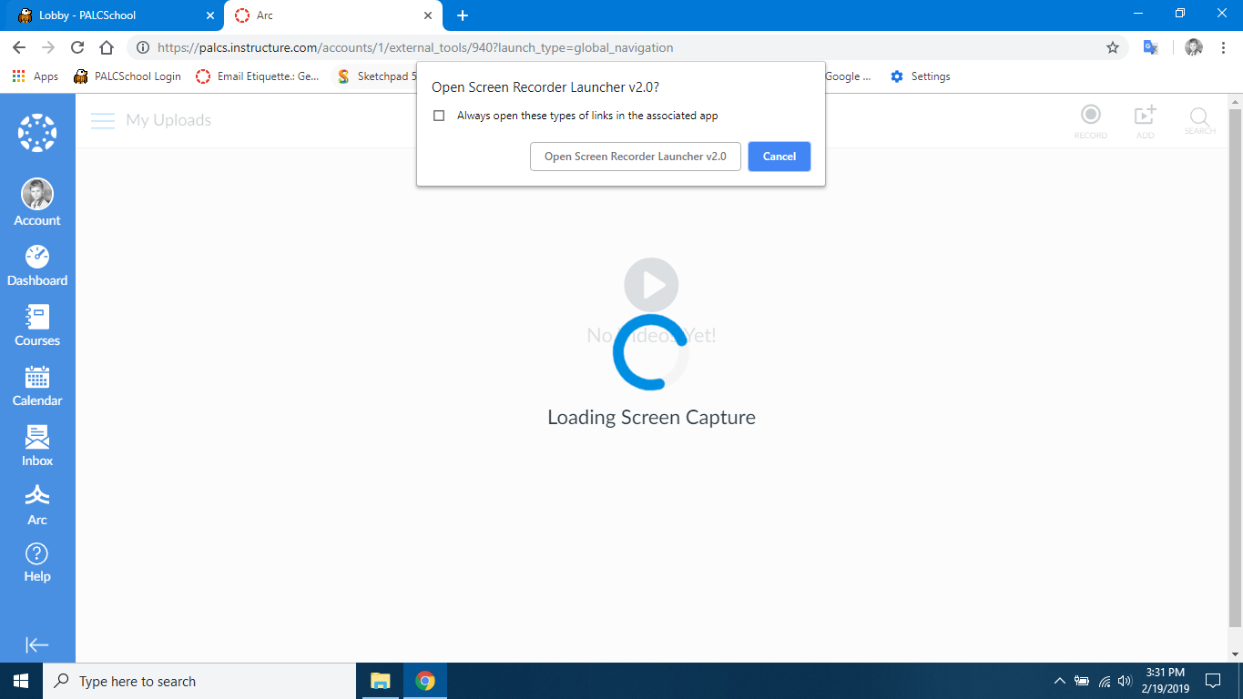Click the Search icon in Arc toolbar
Image resolution: width=1243 pixels, height=699 pixels.
tap(1199, 121)
